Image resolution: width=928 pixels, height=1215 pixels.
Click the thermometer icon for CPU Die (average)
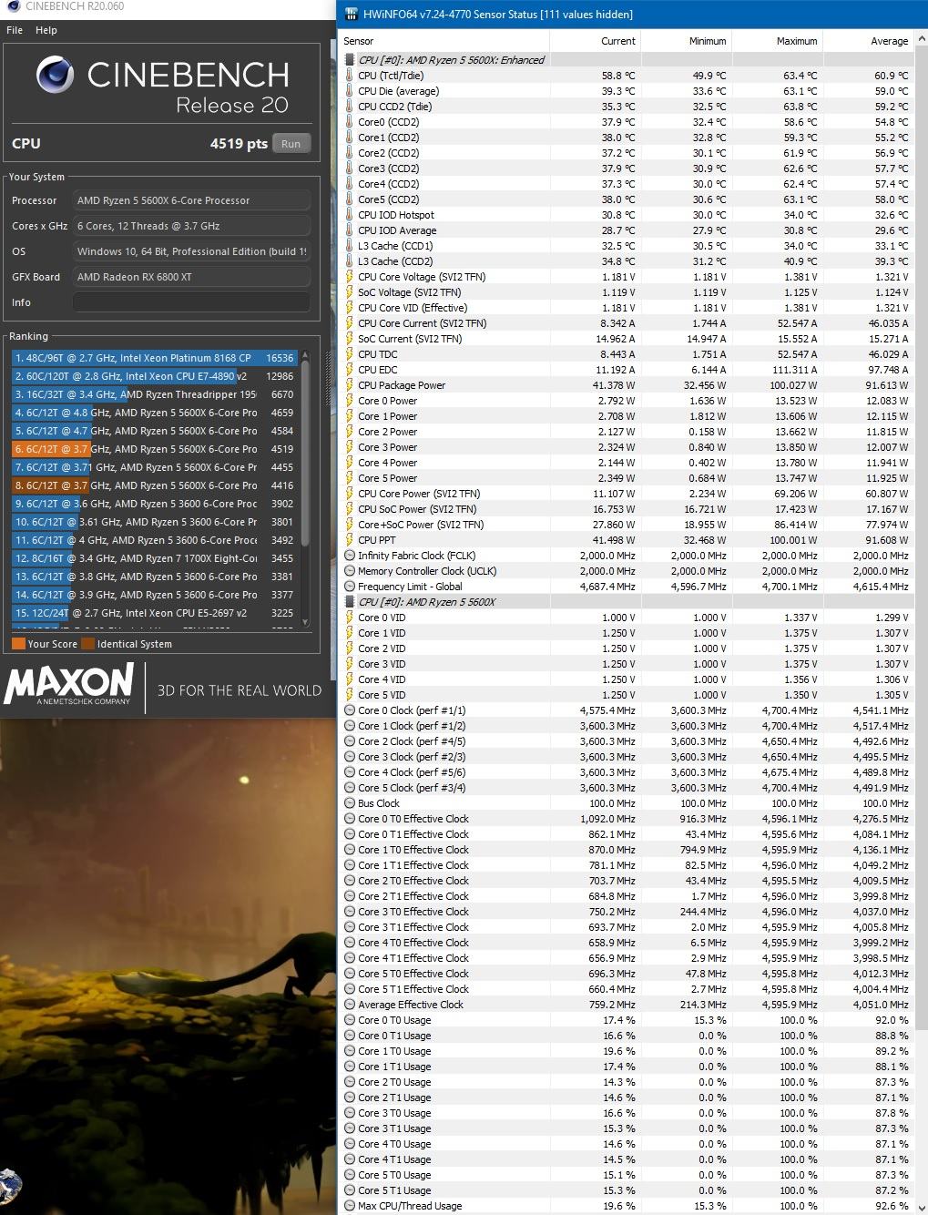(350, 91)
